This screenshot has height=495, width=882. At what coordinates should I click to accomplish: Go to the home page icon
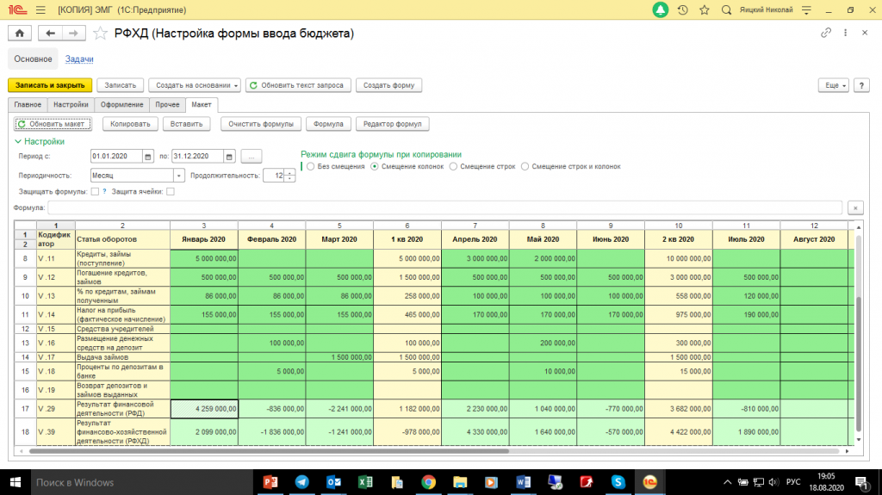click(20, 34)
